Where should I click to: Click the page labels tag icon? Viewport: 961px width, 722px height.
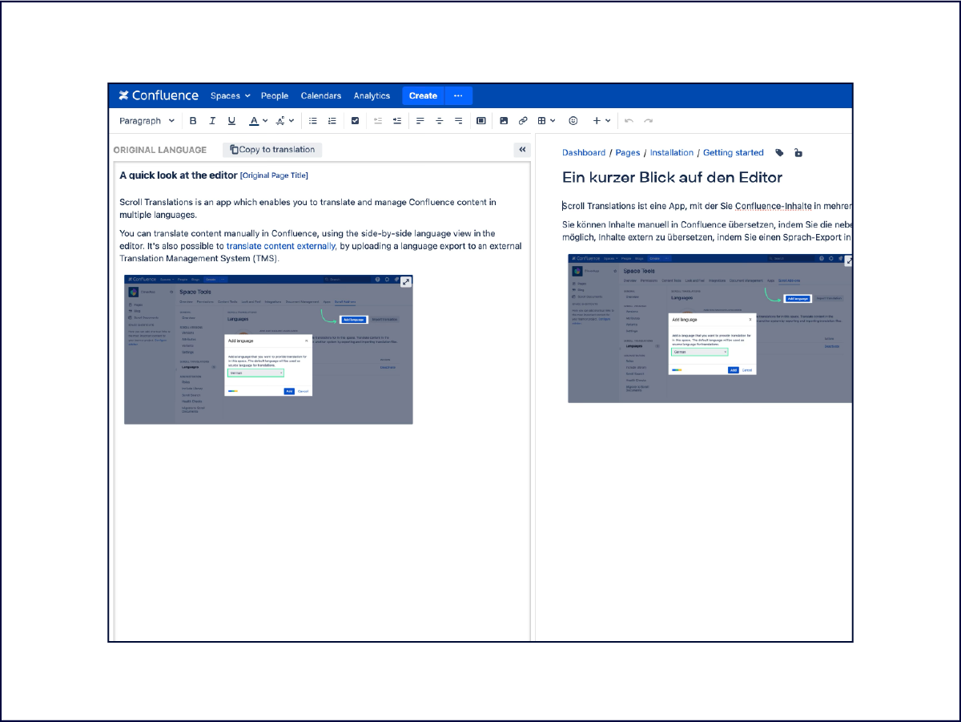point(780,153)
